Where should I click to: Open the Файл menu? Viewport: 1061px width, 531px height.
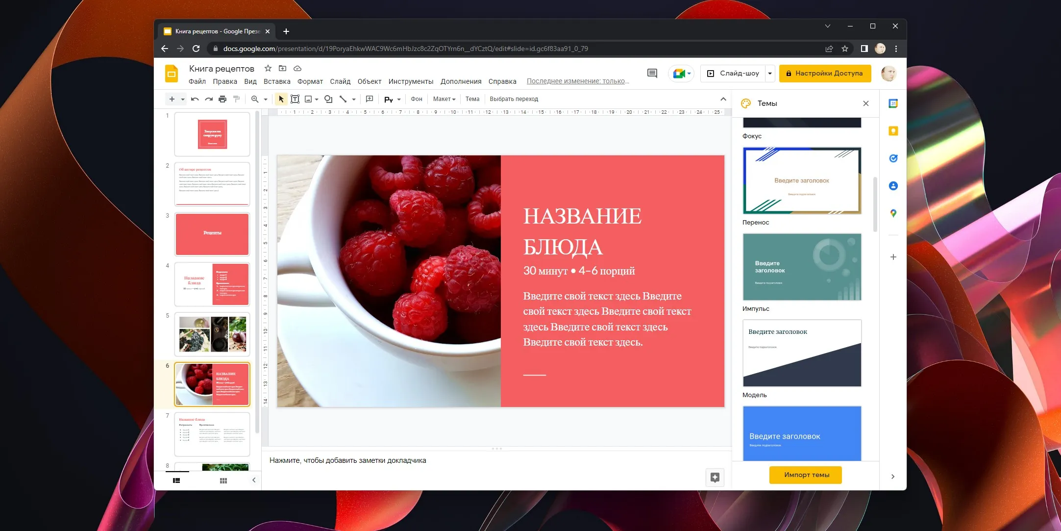tap(197, 81)
